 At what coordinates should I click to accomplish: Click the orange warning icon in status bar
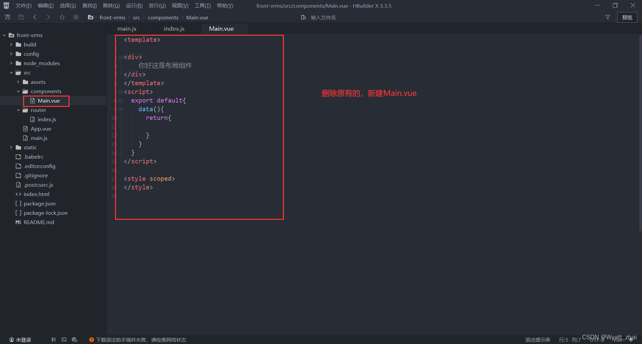coord(91,340)
